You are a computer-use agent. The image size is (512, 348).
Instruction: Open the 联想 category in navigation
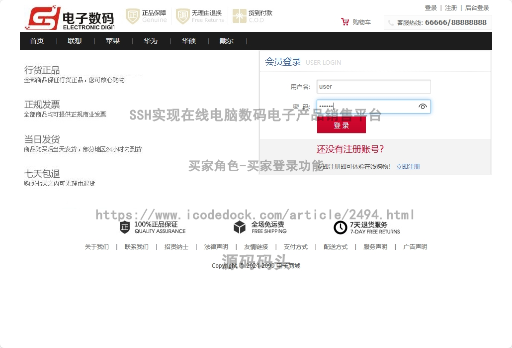tap(75, 41)
